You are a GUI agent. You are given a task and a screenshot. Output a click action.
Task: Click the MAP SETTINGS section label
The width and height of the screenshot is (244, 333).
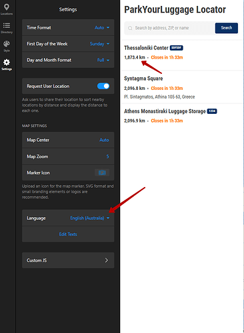(x=35, y=126)
